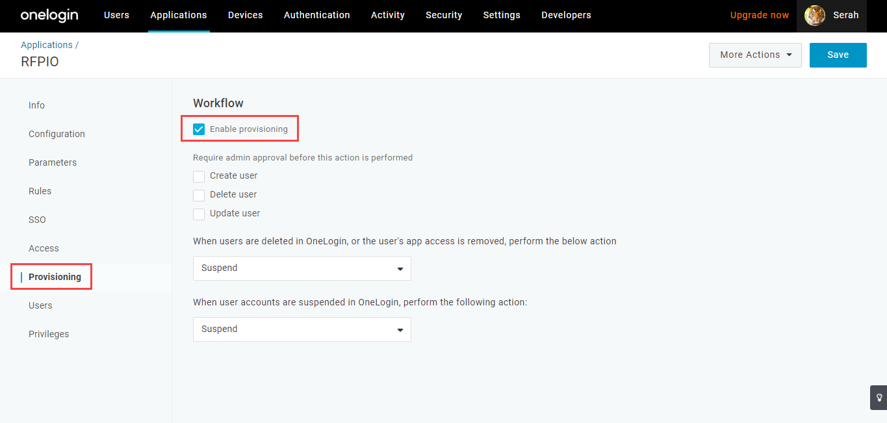Switch to the Configuration tab
Screen dimensions: 887x423
[57, 134]
